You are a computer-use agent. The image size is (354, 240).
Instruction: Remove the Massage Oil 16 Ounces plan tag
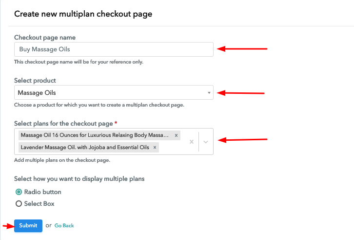pyautogui.click(x=176, y=135)
